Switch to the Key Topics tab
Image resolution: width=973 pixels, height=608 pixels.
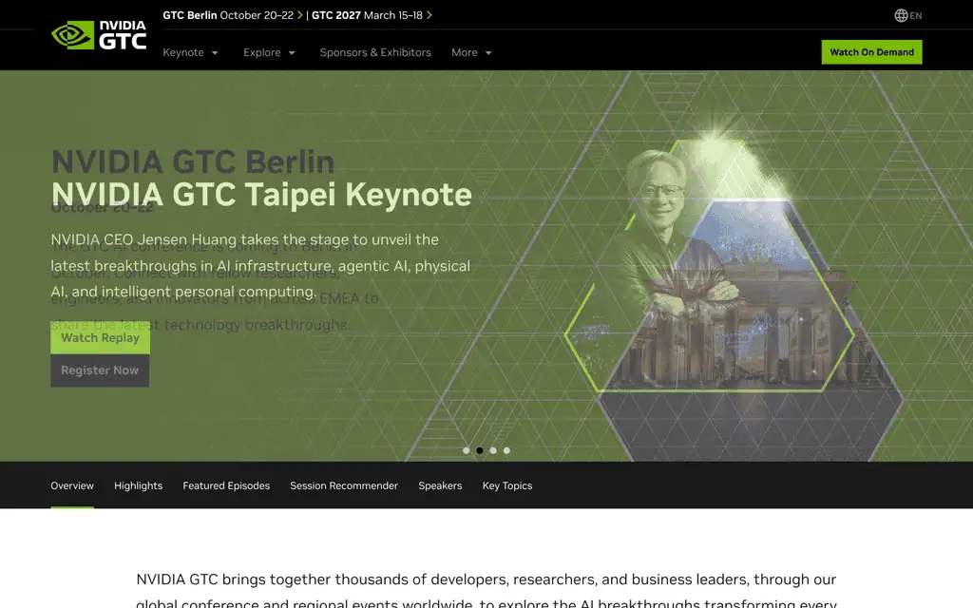(x=507, y=485)
